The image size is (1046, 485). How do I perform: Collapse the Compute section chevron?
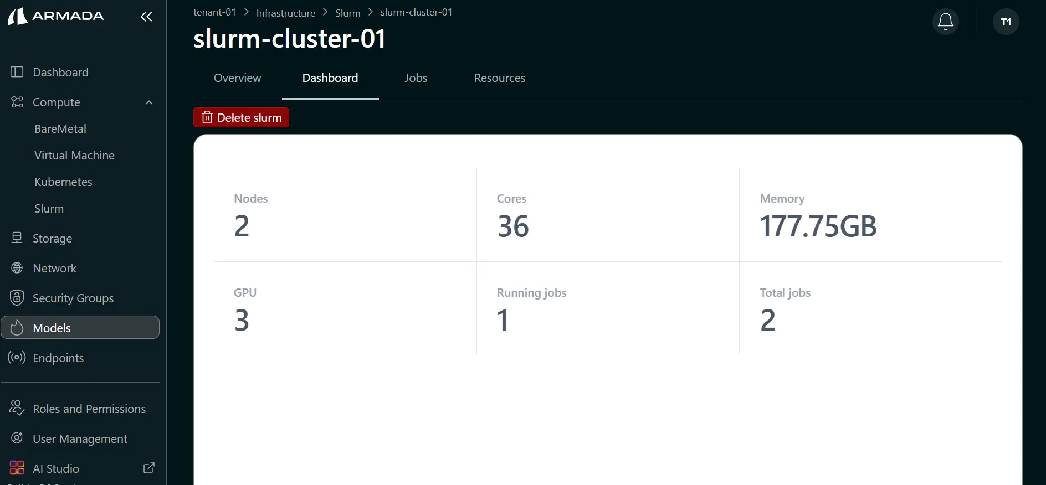(x=149, y=102)
